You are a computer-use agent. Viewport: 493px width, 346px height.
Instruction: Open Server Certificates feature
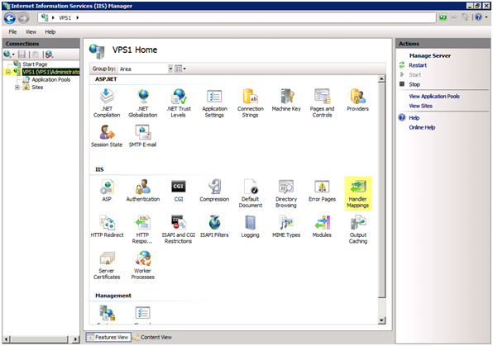click(107, 265)
